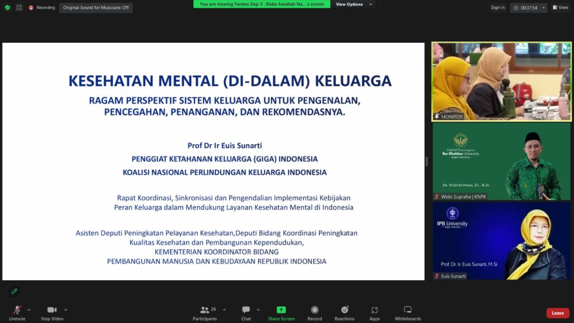Click the red Leave button

point(557,313)
